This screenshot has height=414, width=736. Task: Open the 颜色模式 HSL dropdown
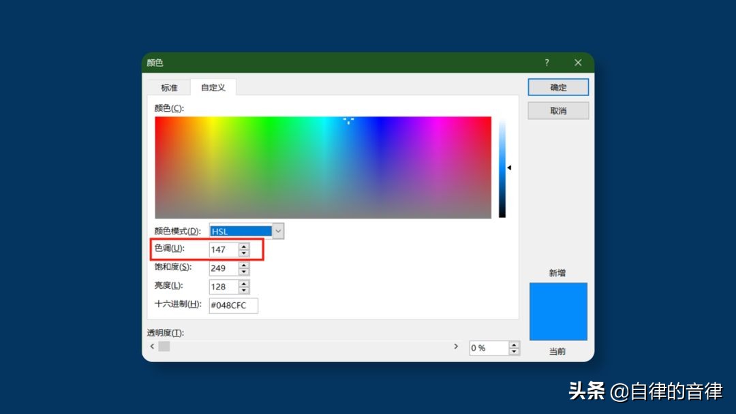pos(278,231)
